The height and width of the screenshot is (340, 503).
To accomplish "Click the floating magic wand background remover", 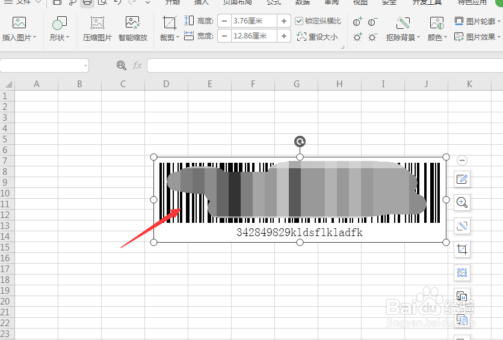I will [x=462, y=226].
